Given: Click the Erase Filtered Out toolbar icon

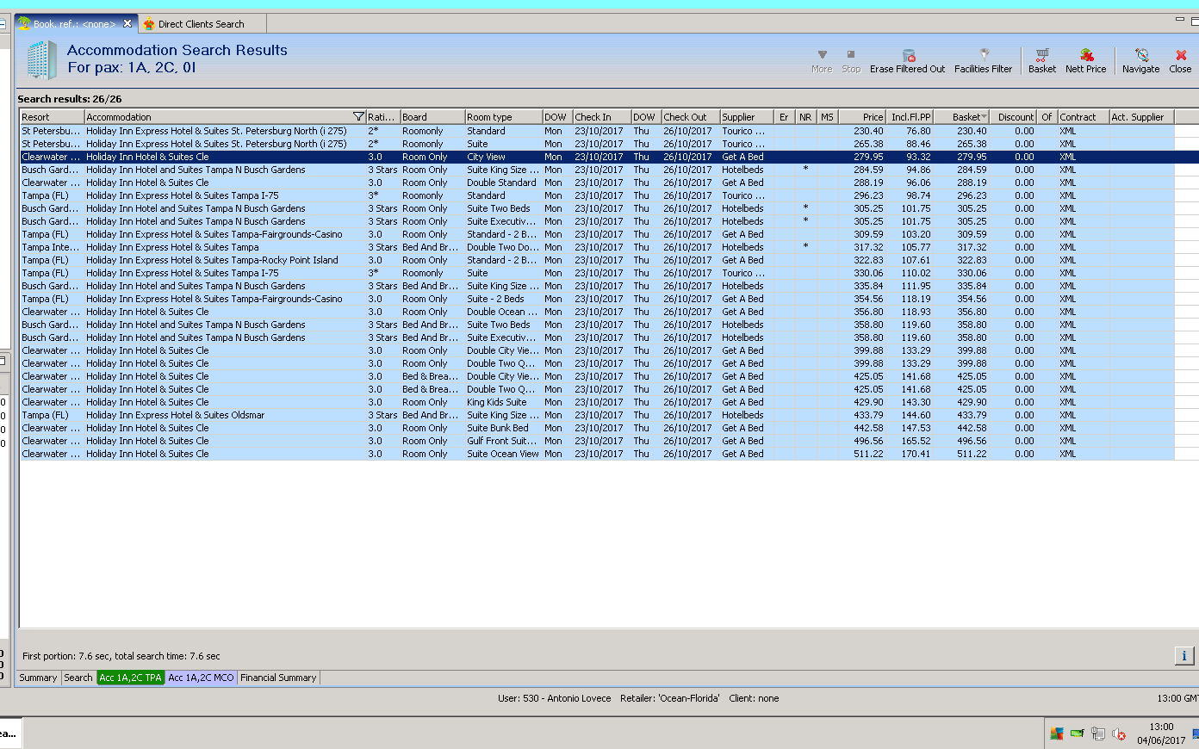Looking at the screenshot, I should [x=908, y=55].
